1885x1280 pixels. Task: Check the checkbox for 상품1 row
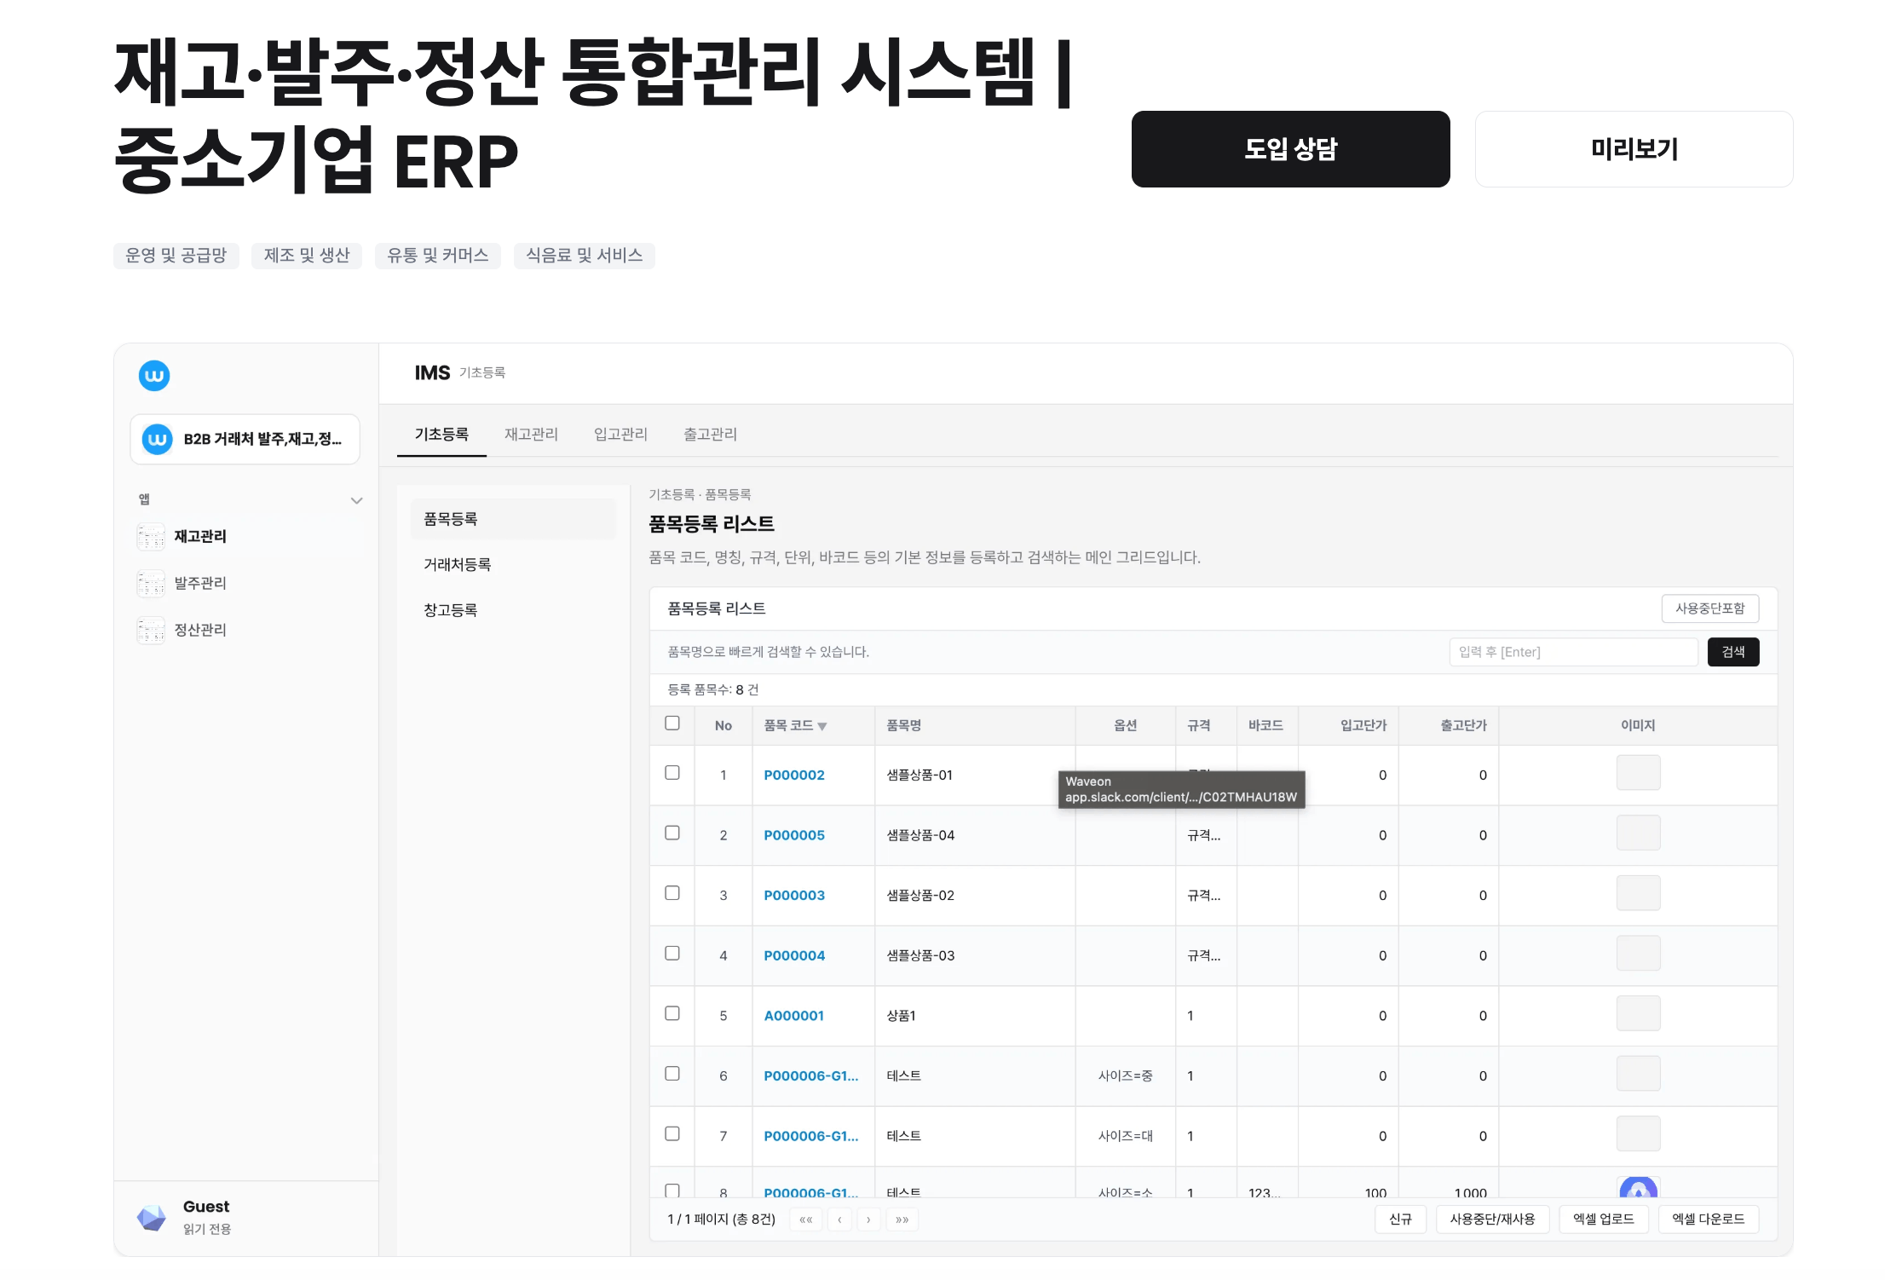coord(672,1013)
